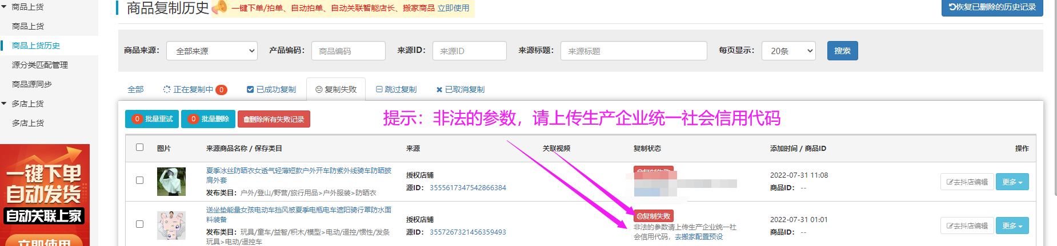Viewport: 1057px width, 246px height.
Task: Open the 每页显示 20条 dropdown
Action: pyautogui.click(x=788, y=51)
